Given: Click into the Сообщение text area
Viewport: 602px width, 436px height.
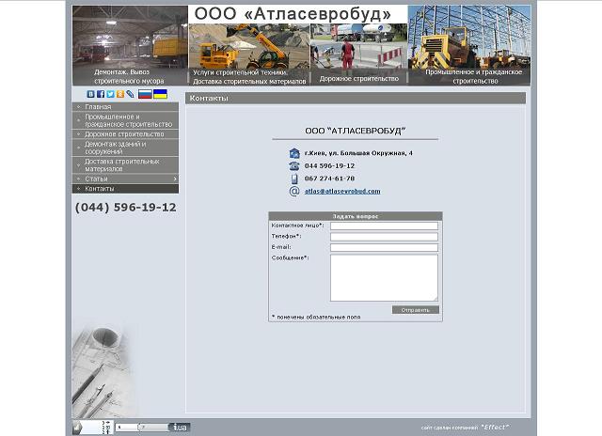Looking at the screenshot, I should coord(384,277).
